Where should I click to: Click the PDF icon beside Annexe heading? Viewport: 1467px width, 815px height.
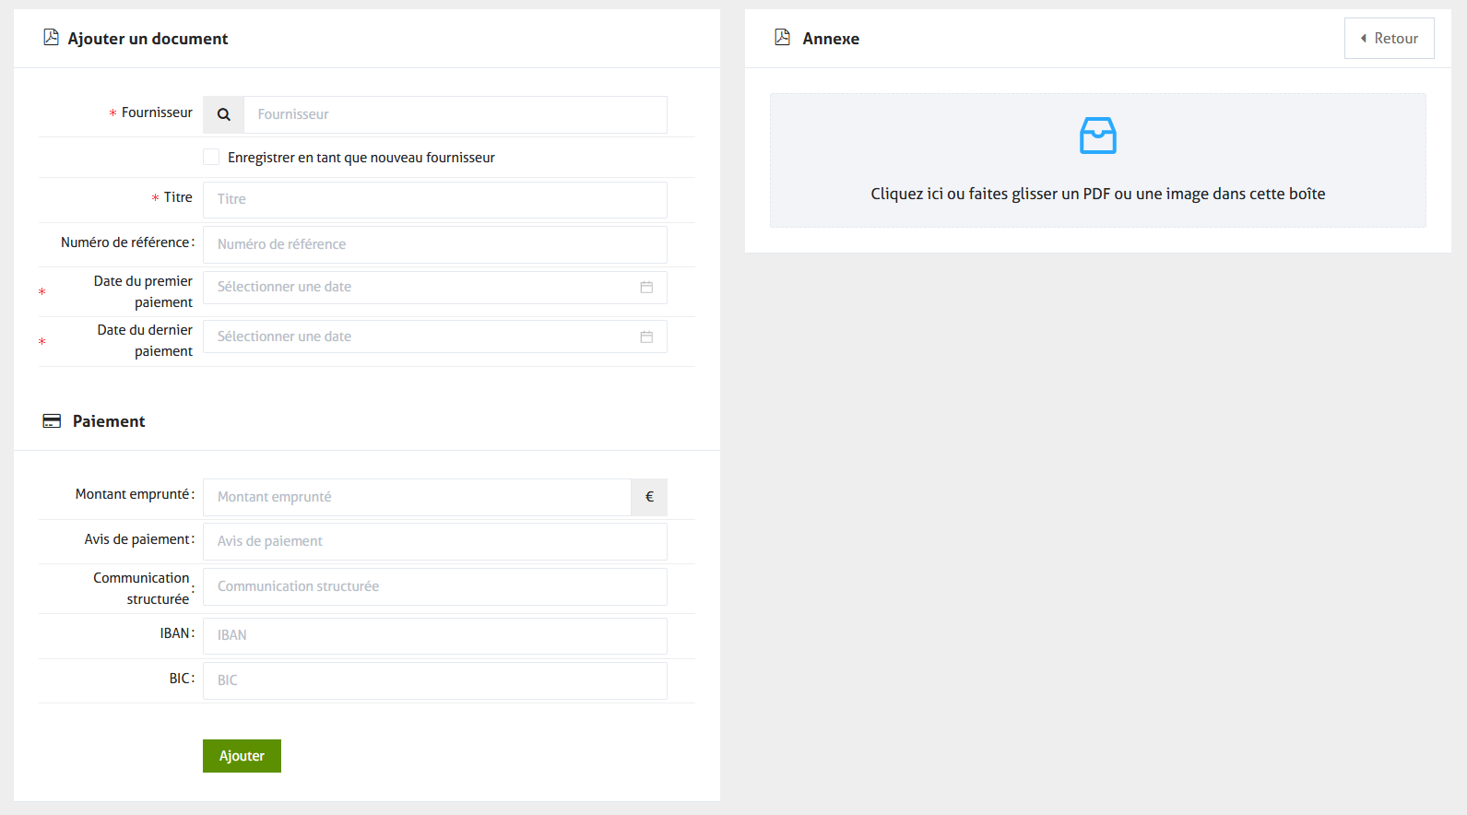782,38
